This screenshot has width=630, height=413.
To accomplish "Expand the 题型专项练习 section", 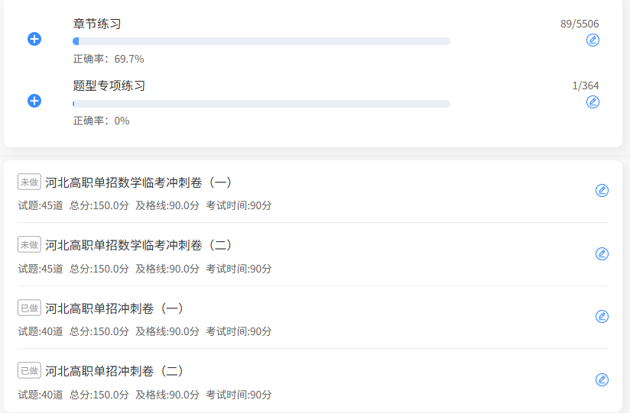I will point(34,101).
